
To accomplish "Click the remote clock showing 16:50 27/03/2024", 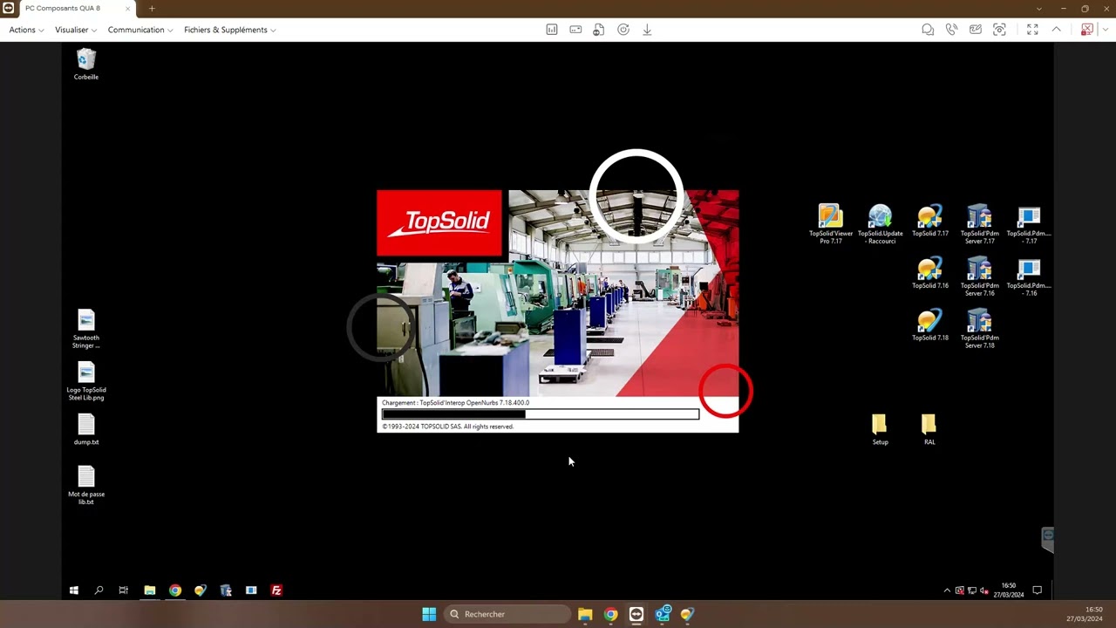I will pos(1009,590).
